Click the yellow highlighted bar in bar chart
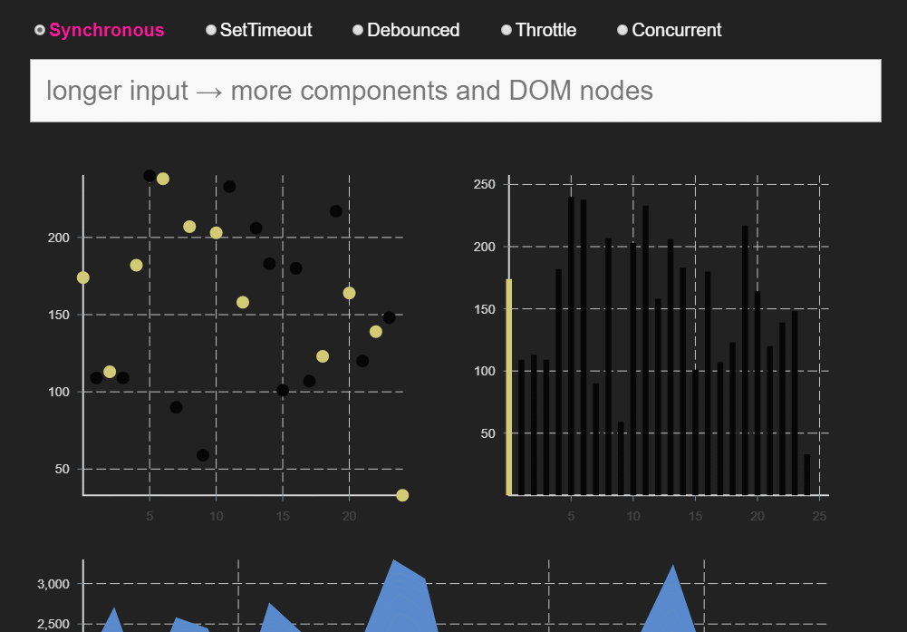This screenshot has height=632, width=907. [x=509, y=387]
